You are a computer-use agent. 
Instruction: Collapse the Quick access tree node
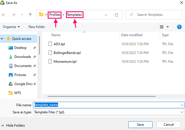coord(3,39)
